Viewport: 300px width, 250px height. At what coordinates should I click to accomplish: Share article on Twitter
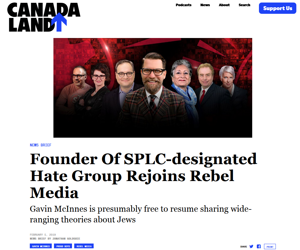click(x=251, y=246)
